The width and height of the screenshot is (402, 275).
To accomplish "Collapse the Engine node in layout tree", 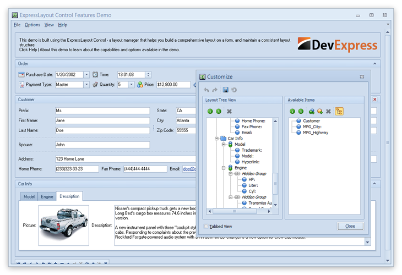I will coord(224,168).
